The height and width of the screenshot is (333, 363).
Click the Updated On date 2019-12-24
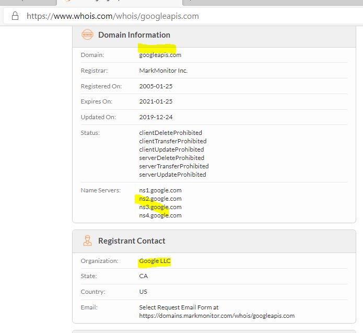point(156,117)
